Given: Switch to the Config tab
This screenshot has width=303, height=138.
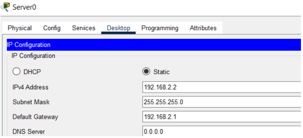Looking at the screenshot, I should [52, 28].
